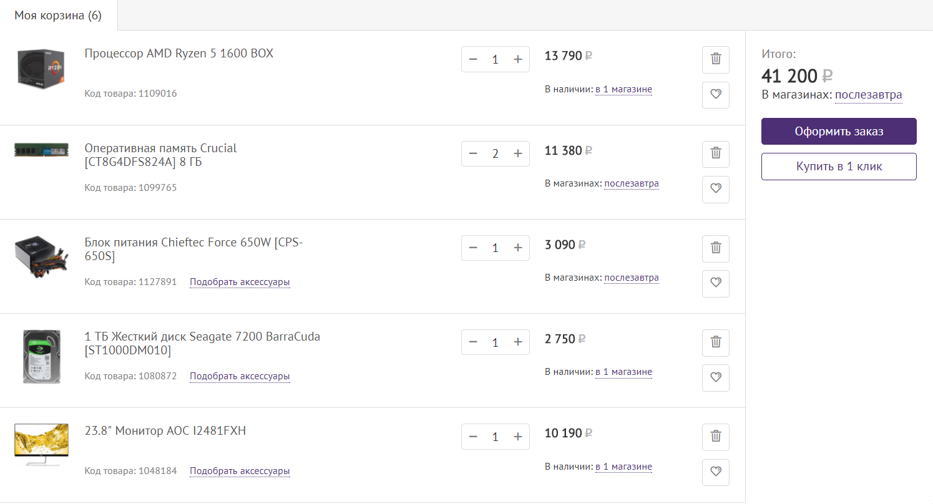Increase AOC monitor quantity with plus
The width and height of the screenshot is (933, 504).
coord(517,436)
